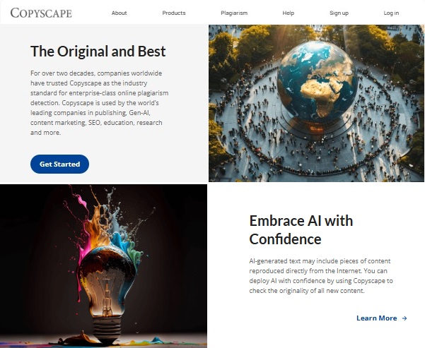This screenshot has width=425, height=348.
Task: Click the Get Started button
Action: [59, 164]
